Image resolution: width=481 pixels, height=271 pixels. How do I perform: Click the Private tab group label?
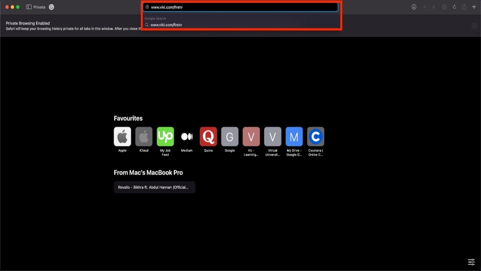pos(39,7)
